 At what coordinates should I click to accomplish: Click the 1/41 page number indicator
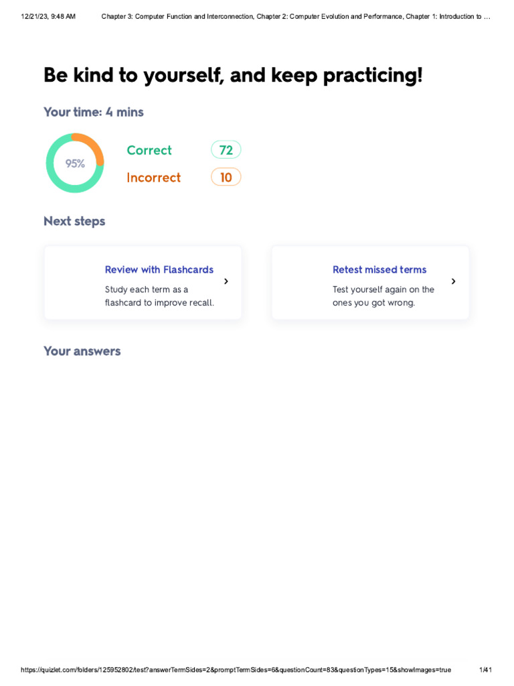coord(486,670)
